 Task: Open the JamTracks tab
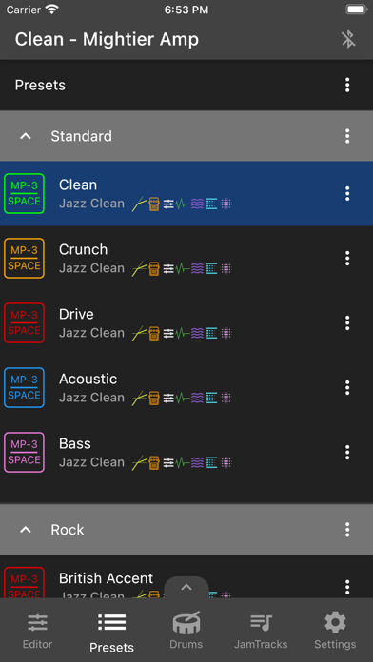261,632
